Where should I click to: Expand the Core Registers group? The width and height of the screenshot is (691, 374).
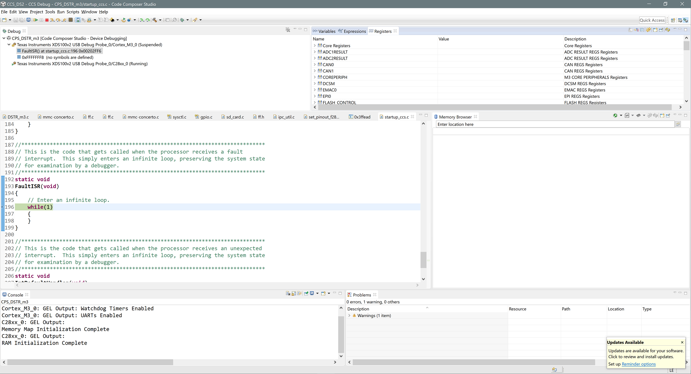[x=315, y=46]
